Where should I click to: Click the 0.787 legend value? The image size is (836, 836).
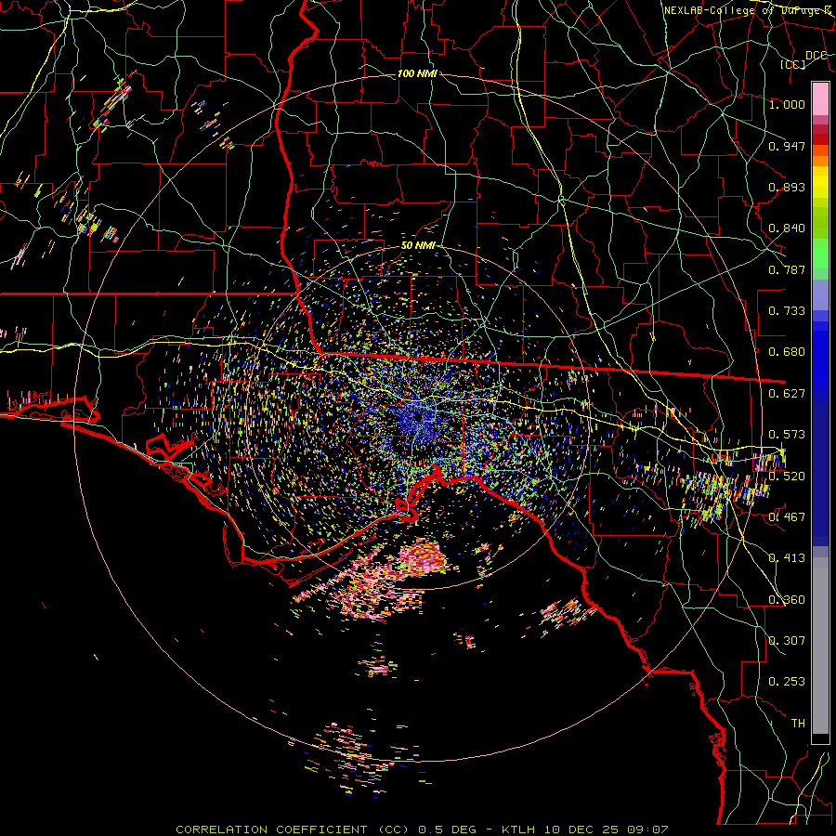(787, 269)
